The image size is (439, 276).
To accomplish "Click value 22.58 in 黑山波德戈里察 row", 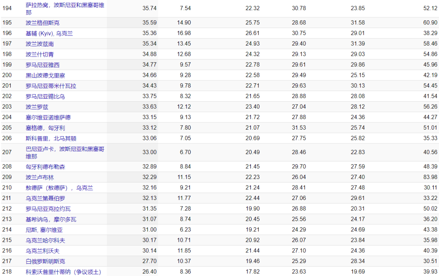I will [x=252, y=75].
